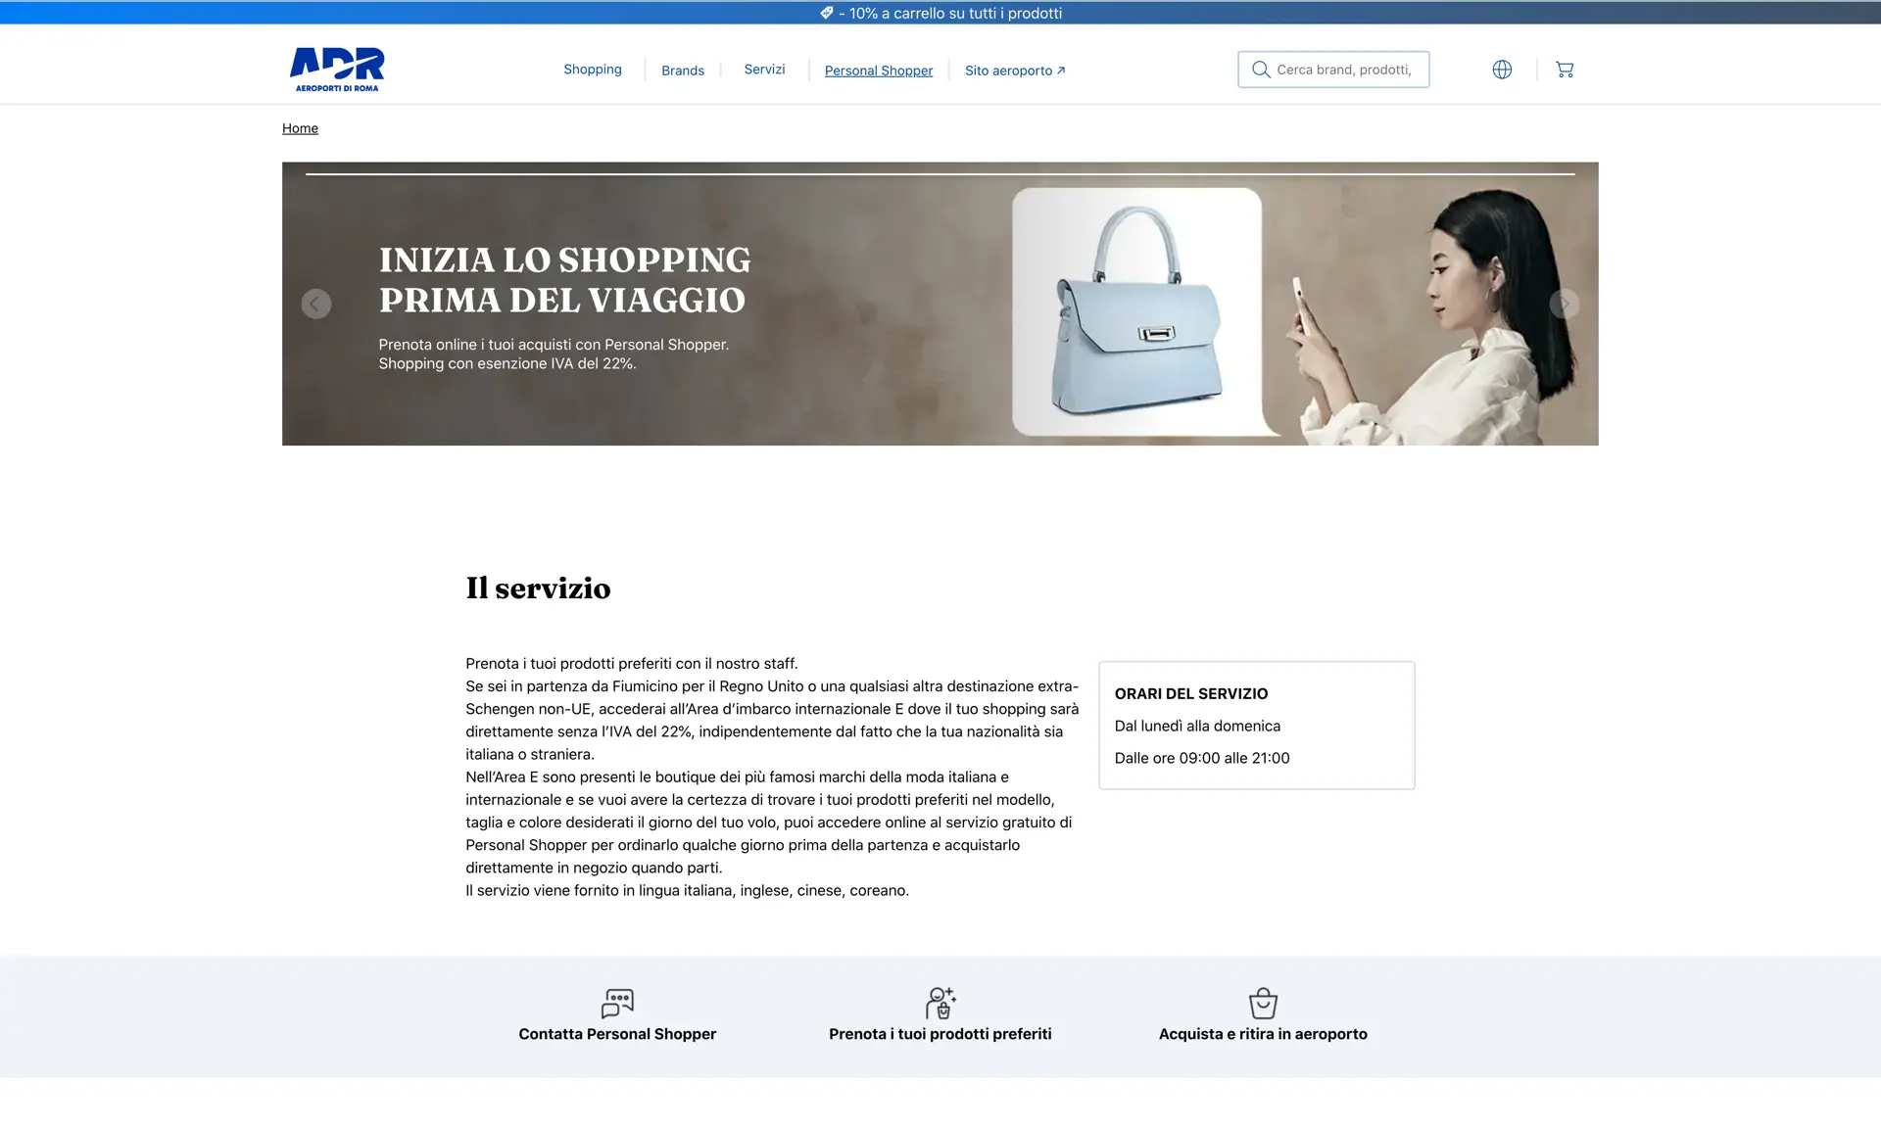
Task: Click the search magnifier icon
Action: point(1261,70)
